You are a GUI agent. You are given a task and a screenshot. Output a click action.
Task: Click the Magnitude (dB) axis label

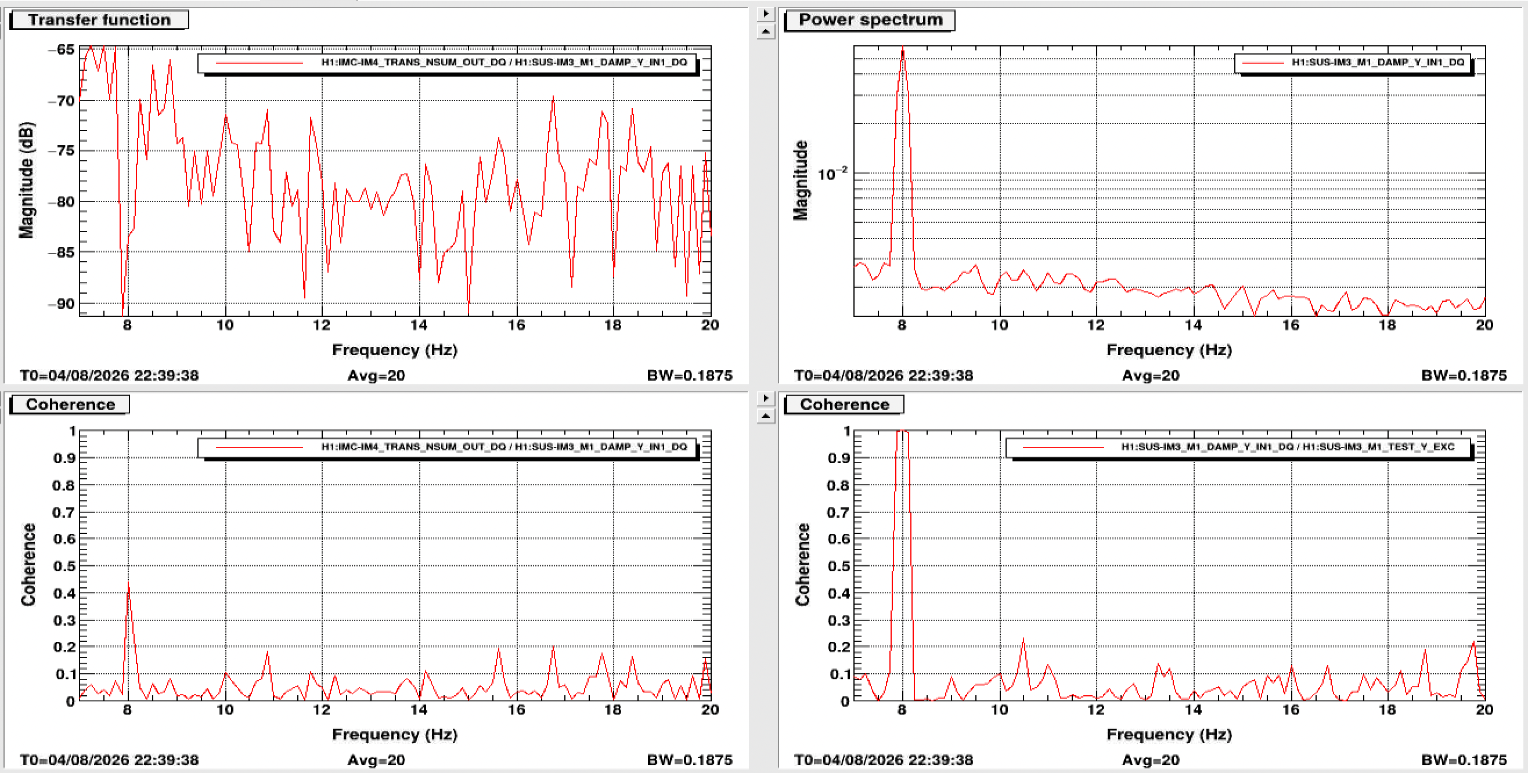click(x=26, y=180)
